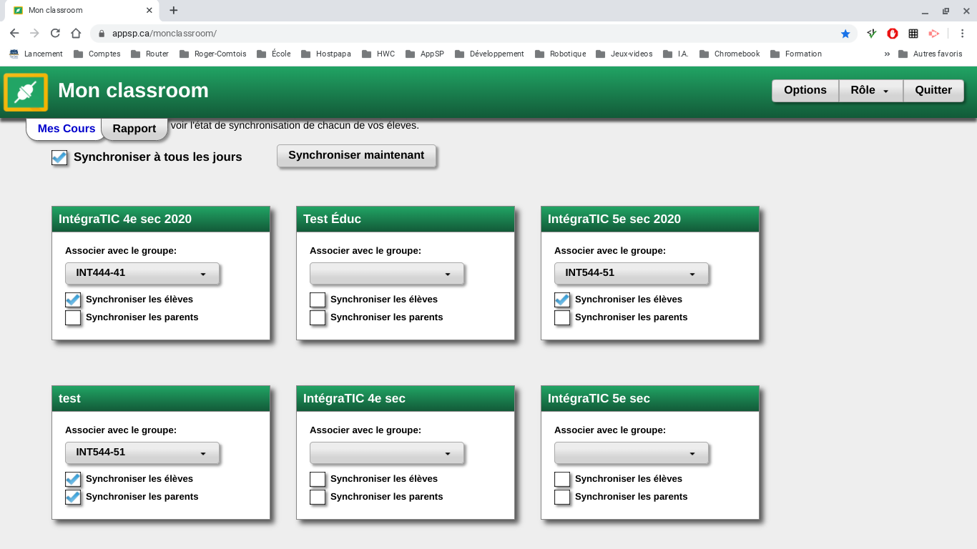This screenshot has height=549, width=977.
Task: Open the Chrome three-dot menu
Action: tap(962, 34)
